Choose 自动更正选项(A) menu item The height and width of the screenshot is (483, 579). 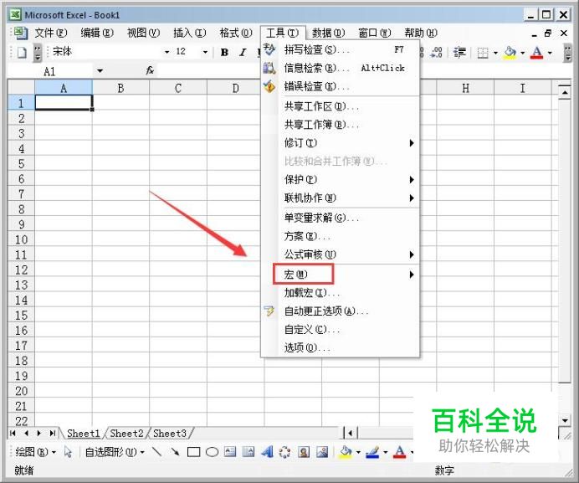click(341, 311)
